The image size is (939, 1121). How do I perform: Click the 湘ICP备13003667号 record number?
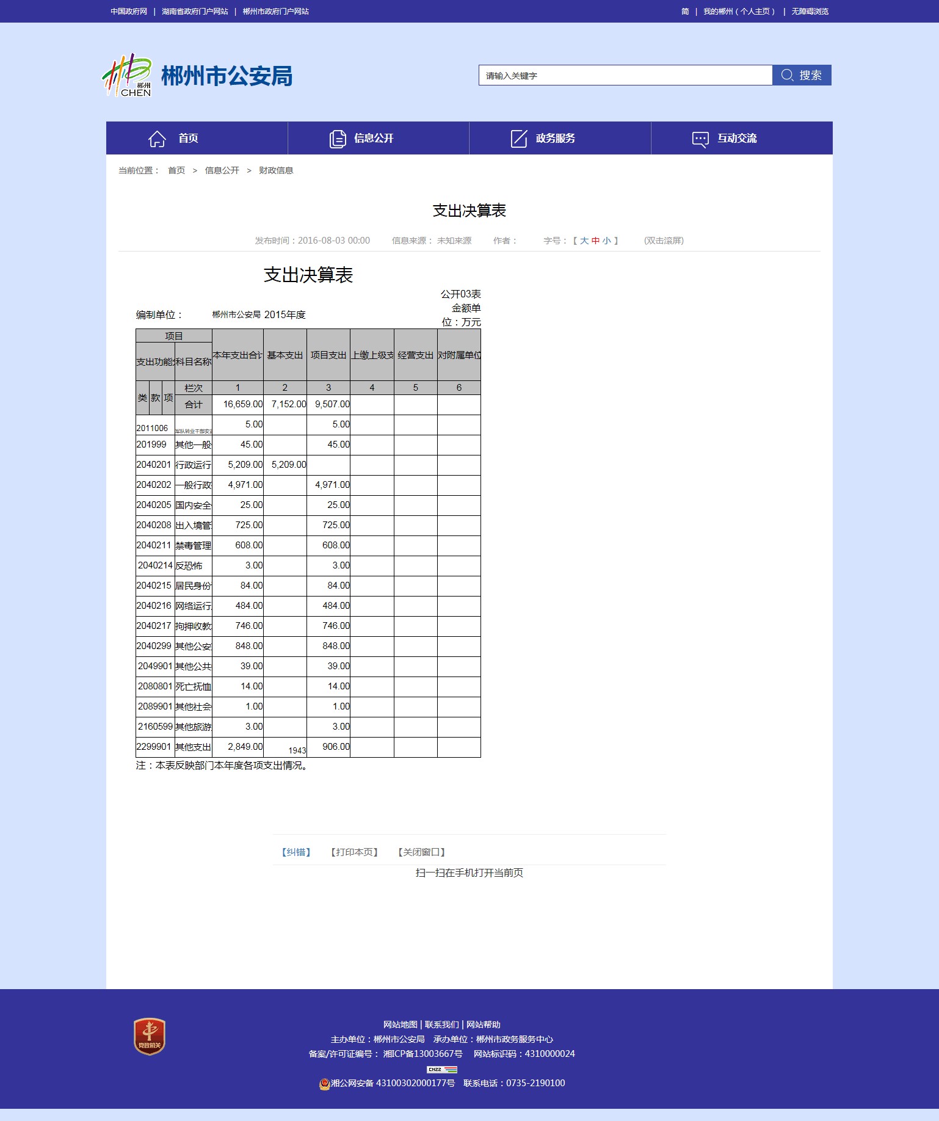point(422,1054)
